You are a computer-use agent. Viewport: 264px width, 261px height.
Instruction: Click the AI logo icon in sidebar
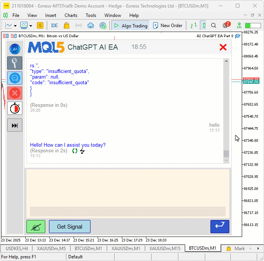point(15,49)
